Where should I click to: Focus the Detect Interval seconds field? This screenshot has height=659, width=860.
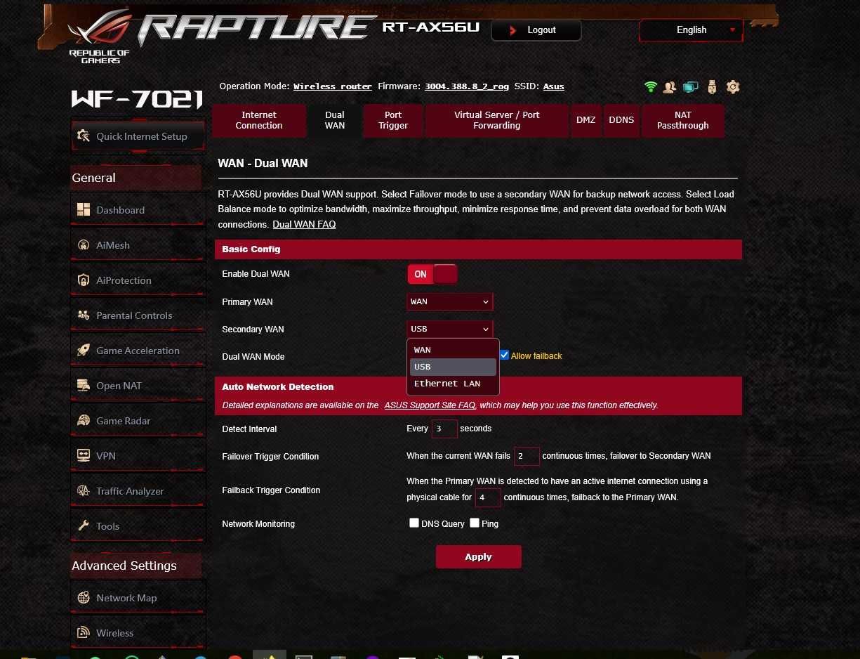[444, 429]
